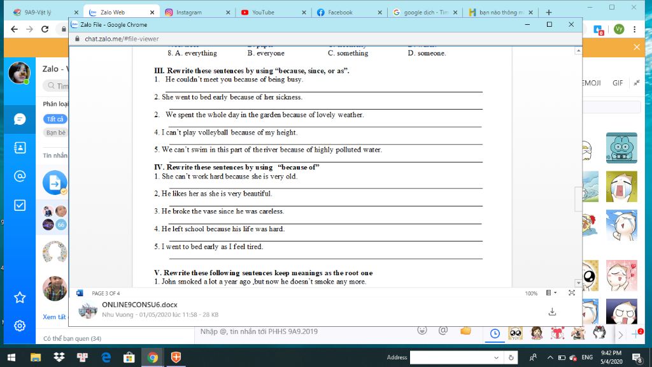Open Dropbox from the taskbar
652x367 pixels.
coord(59,357)
